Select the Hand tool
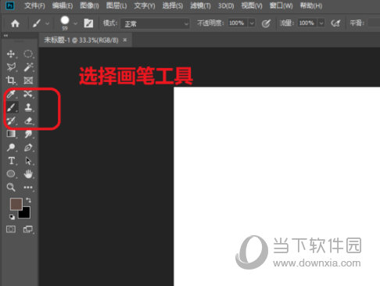The height and width of the screenshot is (286, 380). [28, 174]
